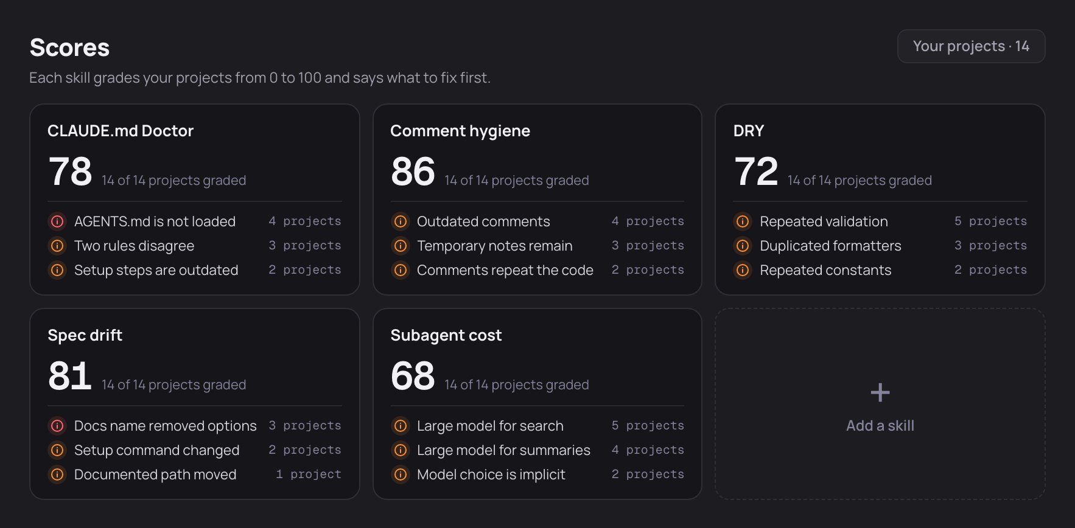Click the info icon beside Comments repeat the code
1075x528 pixels.
coord(401,270)
